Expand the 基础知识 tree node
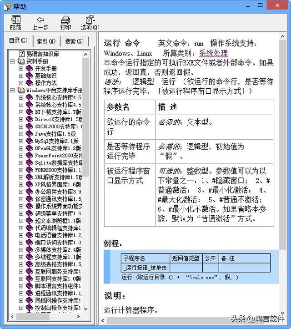This screenshot has width=291, height=329. (x=21, y=76)
